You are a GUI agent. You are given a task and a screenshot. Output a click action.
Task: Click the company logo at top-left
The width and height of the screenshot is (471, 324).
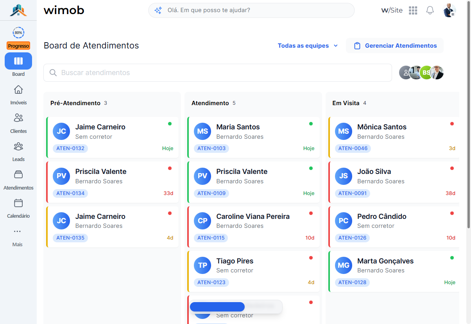click(18, 10)
